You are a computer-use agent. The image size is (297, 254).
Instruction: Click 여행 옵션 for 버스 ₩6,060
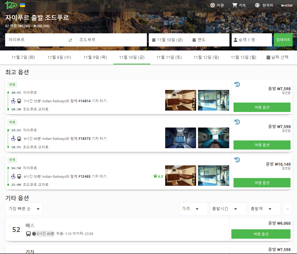[x=261, y=234]
